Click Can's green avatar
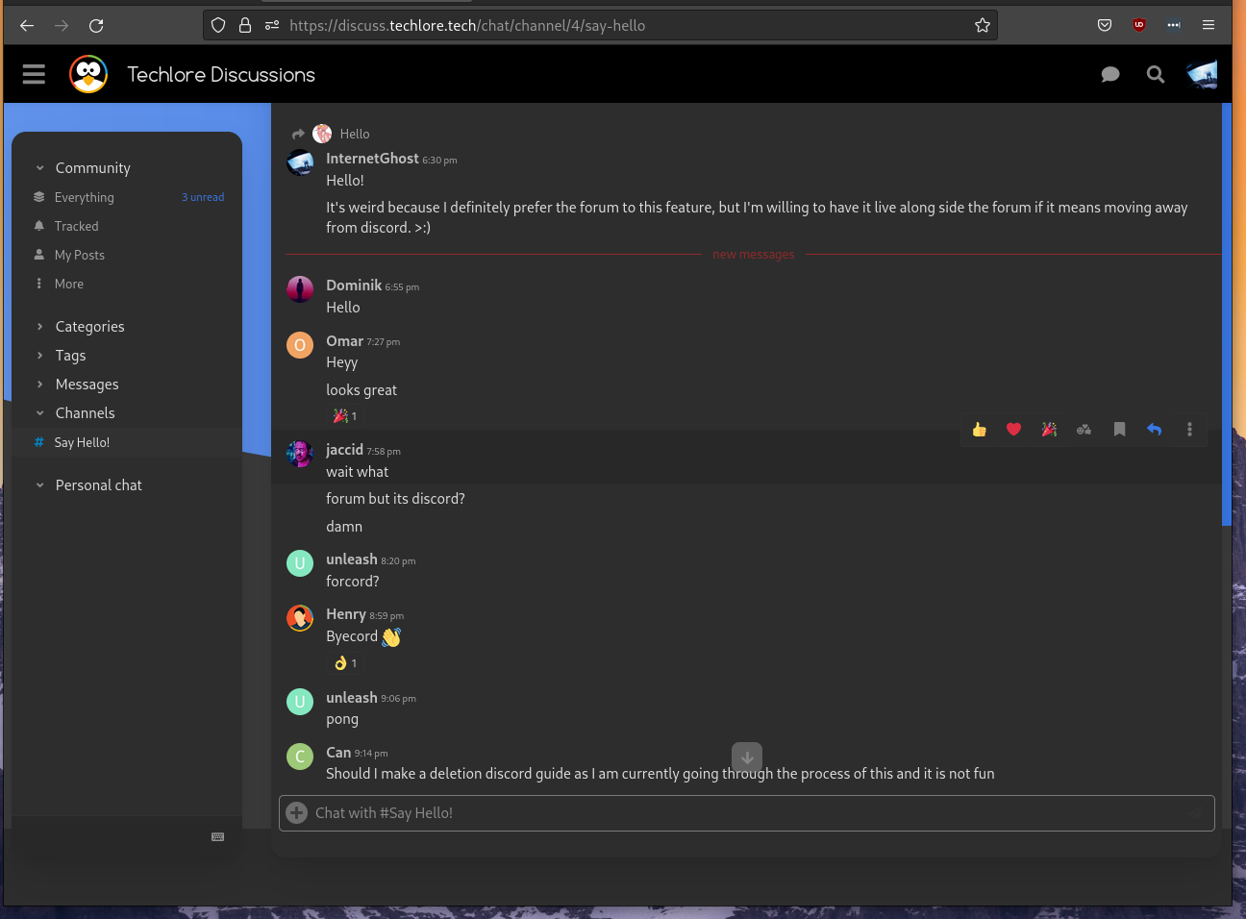The image size is (1246, 919). (x=300, y=757)
